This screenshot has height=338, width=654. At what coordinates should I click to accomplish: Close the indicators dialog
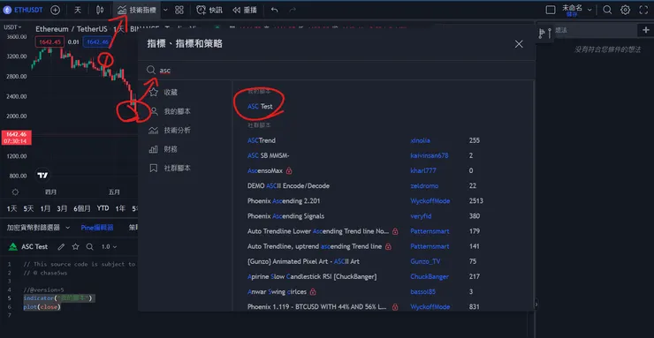click(519, 44)
